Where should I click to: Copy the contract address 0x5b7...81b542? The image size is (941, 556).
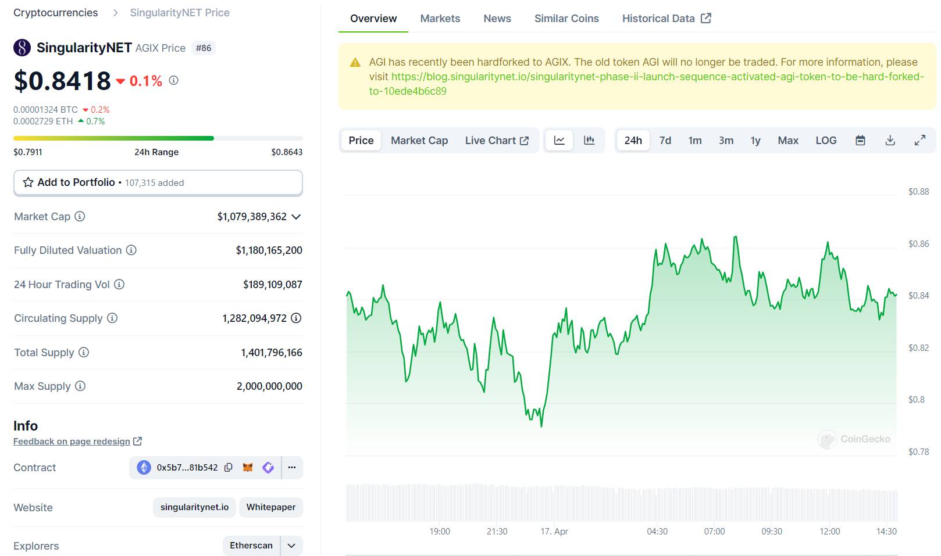[x=229, y=467]
